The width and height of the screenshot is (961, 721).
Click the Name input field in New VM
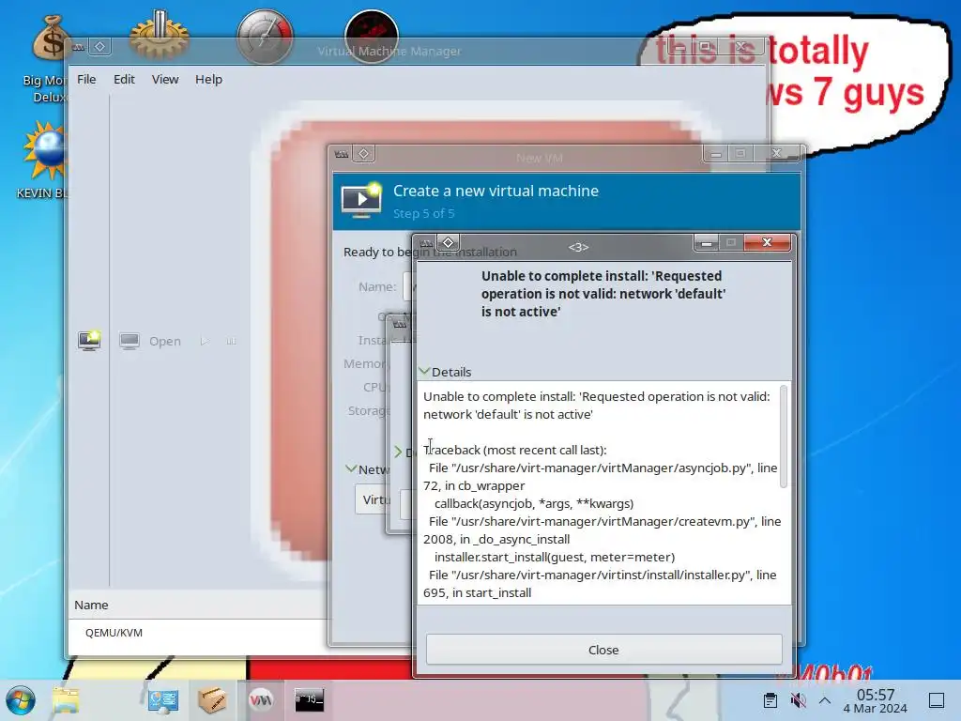[407, 286]
